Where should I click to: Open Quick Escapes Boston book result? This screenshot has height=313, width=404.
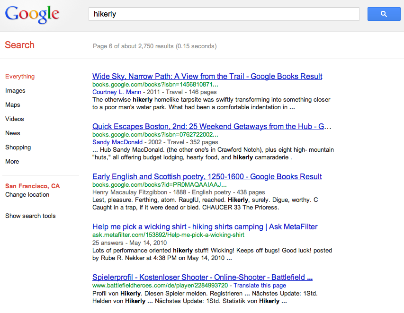(x=212, y=127)
